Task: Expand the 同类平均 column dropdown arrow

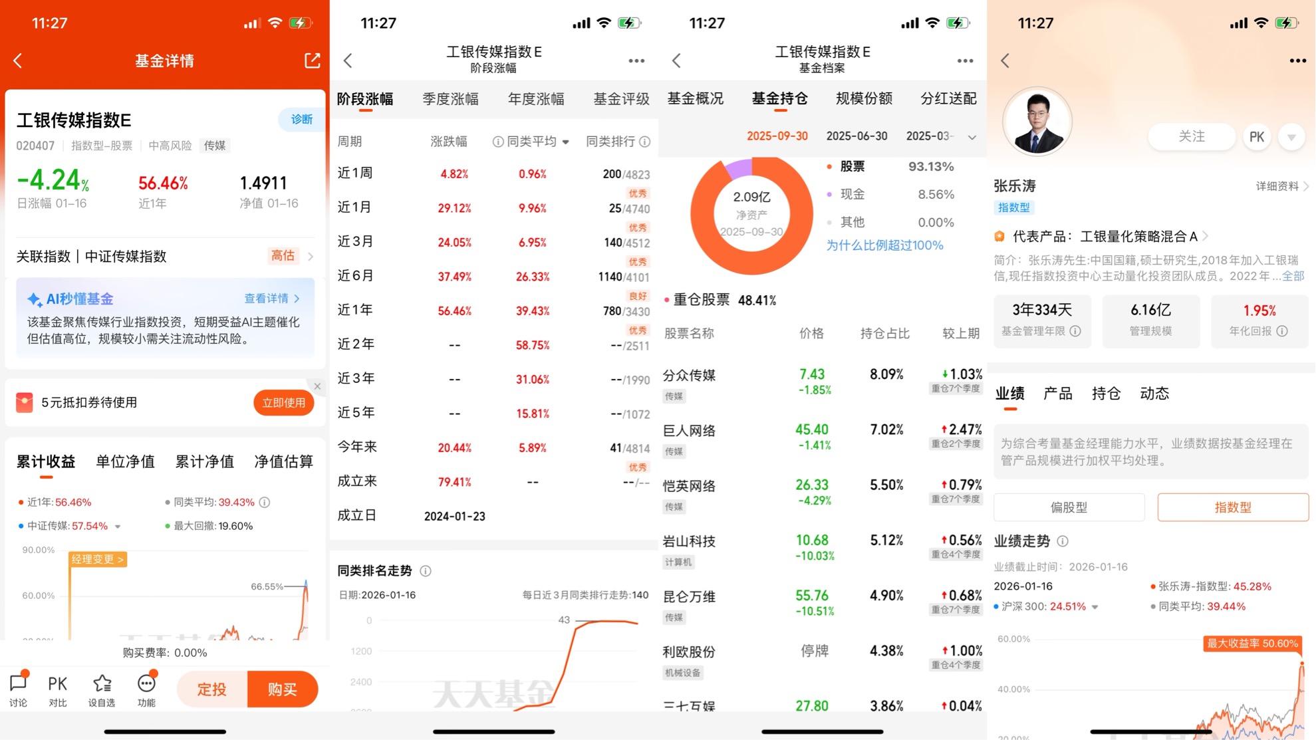Action: [566, 142]
